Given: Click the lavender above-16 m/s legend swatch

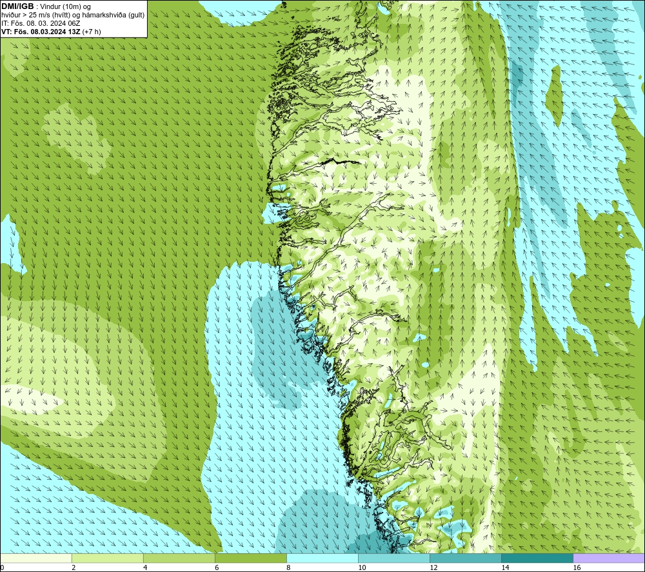Looking at the screenshot, I should tap(609, 558).
